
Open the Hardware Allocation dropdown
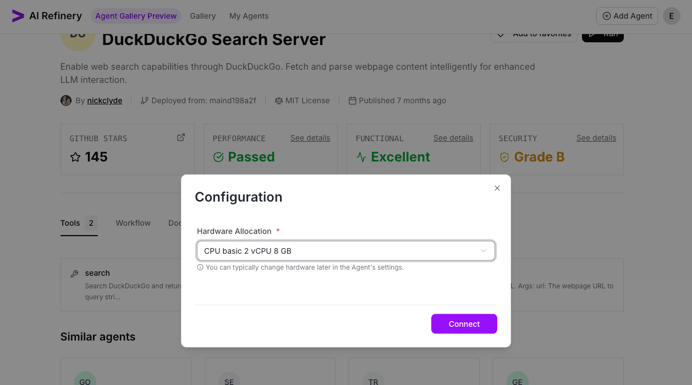coord(346,250)
